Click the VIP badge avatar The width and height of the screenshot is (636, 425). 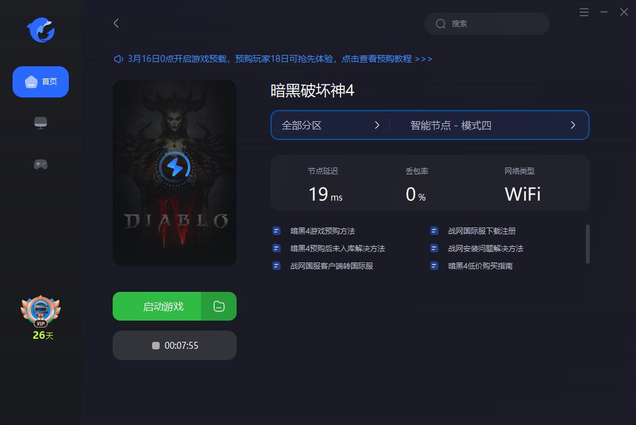pyautogui.click(x=41, y=311)
